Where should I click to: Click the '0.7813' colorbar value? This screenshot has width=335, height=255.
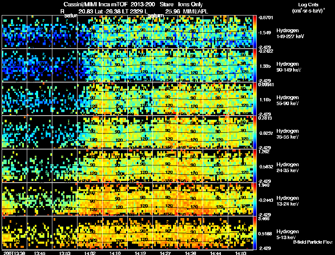click(265, 118)
